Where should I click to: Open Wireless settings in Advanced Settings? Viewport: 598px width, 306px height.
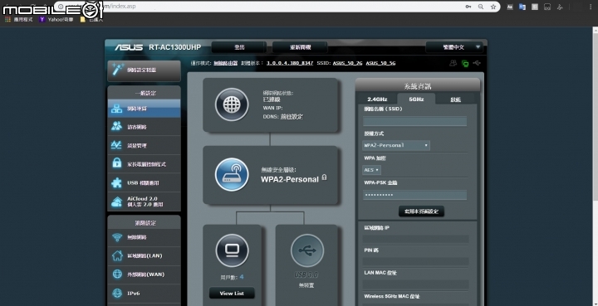(x=144, y=237)
